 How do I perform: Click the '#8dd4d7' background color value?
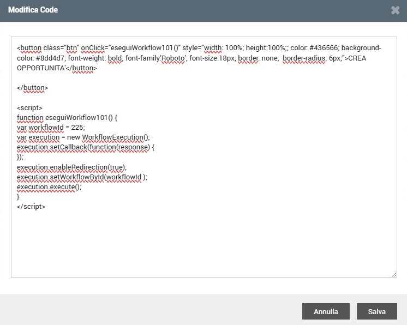(50, 58)
